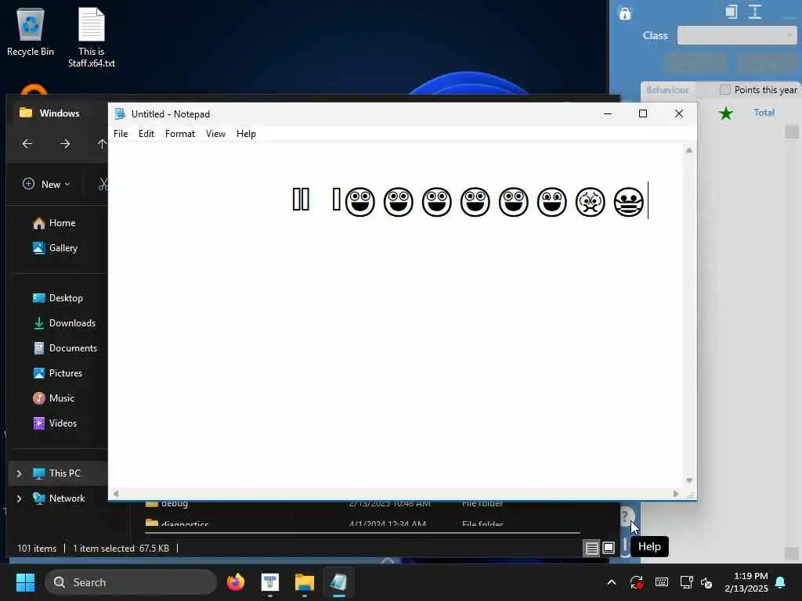Switch to the Behaviour tab
The height and width of the screenshot is (601, 802).
click(x=667, y=90)
